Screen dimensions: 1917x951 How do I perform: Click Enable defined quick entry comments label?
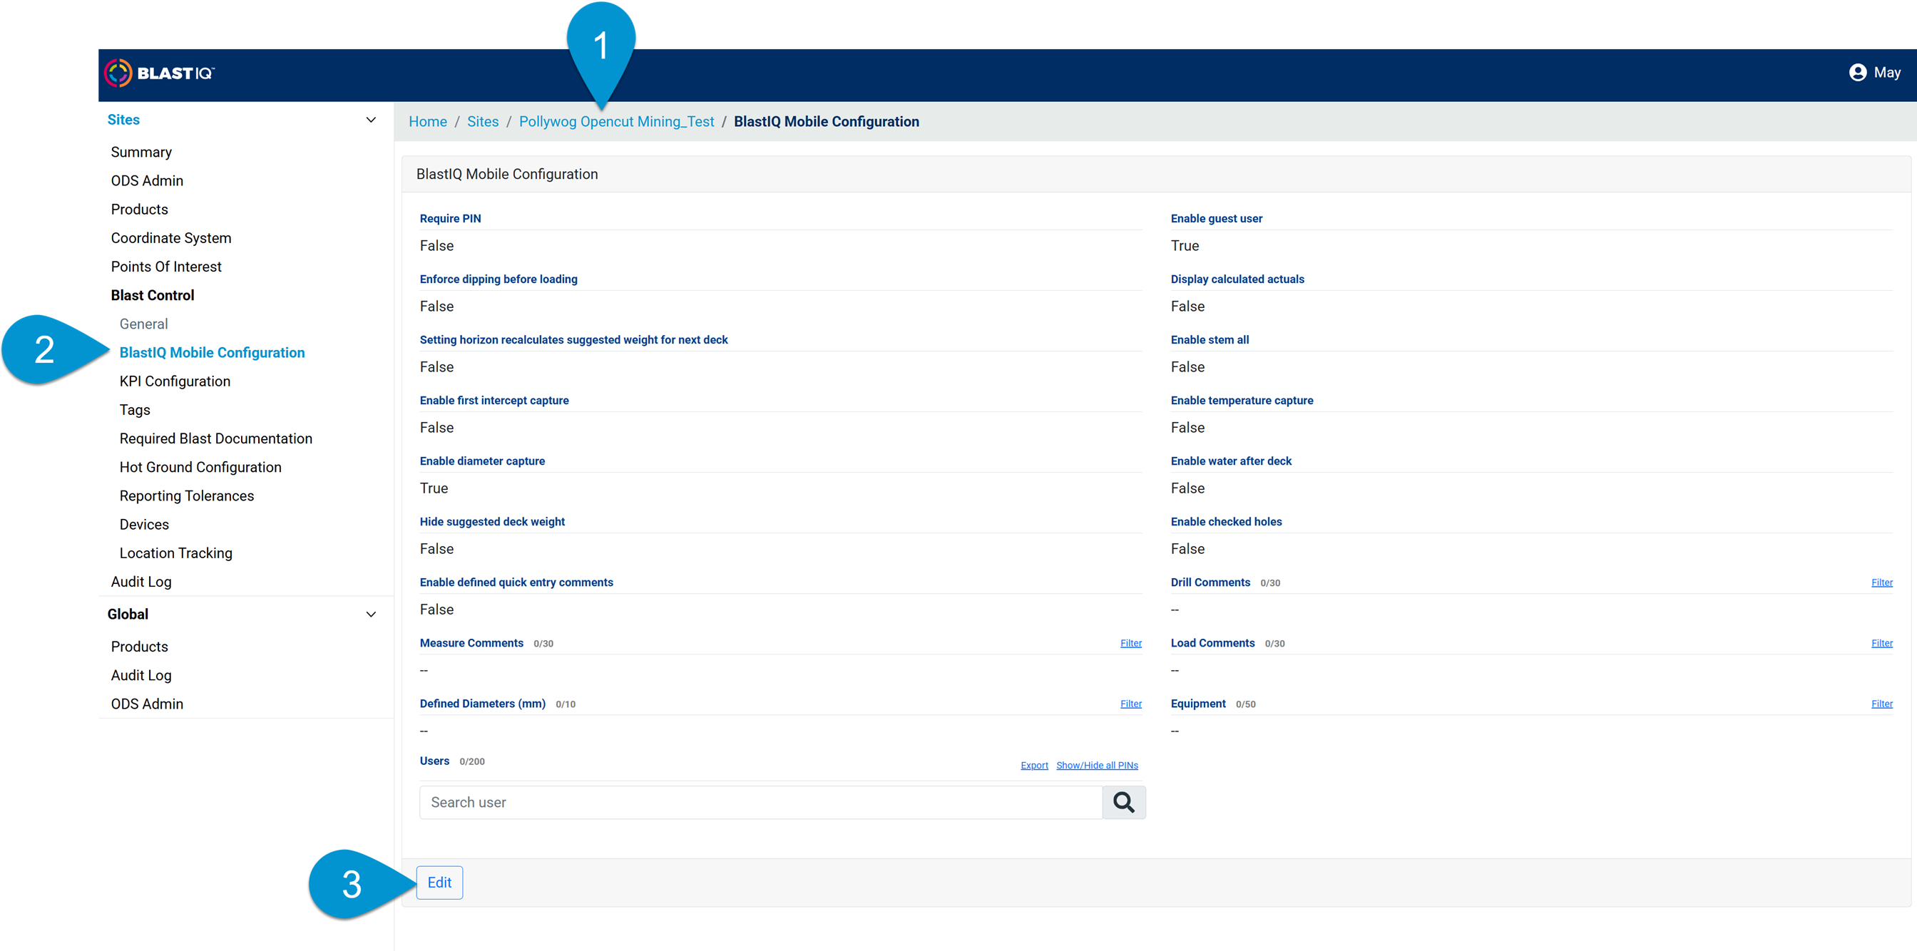click(x=516, y=582)
